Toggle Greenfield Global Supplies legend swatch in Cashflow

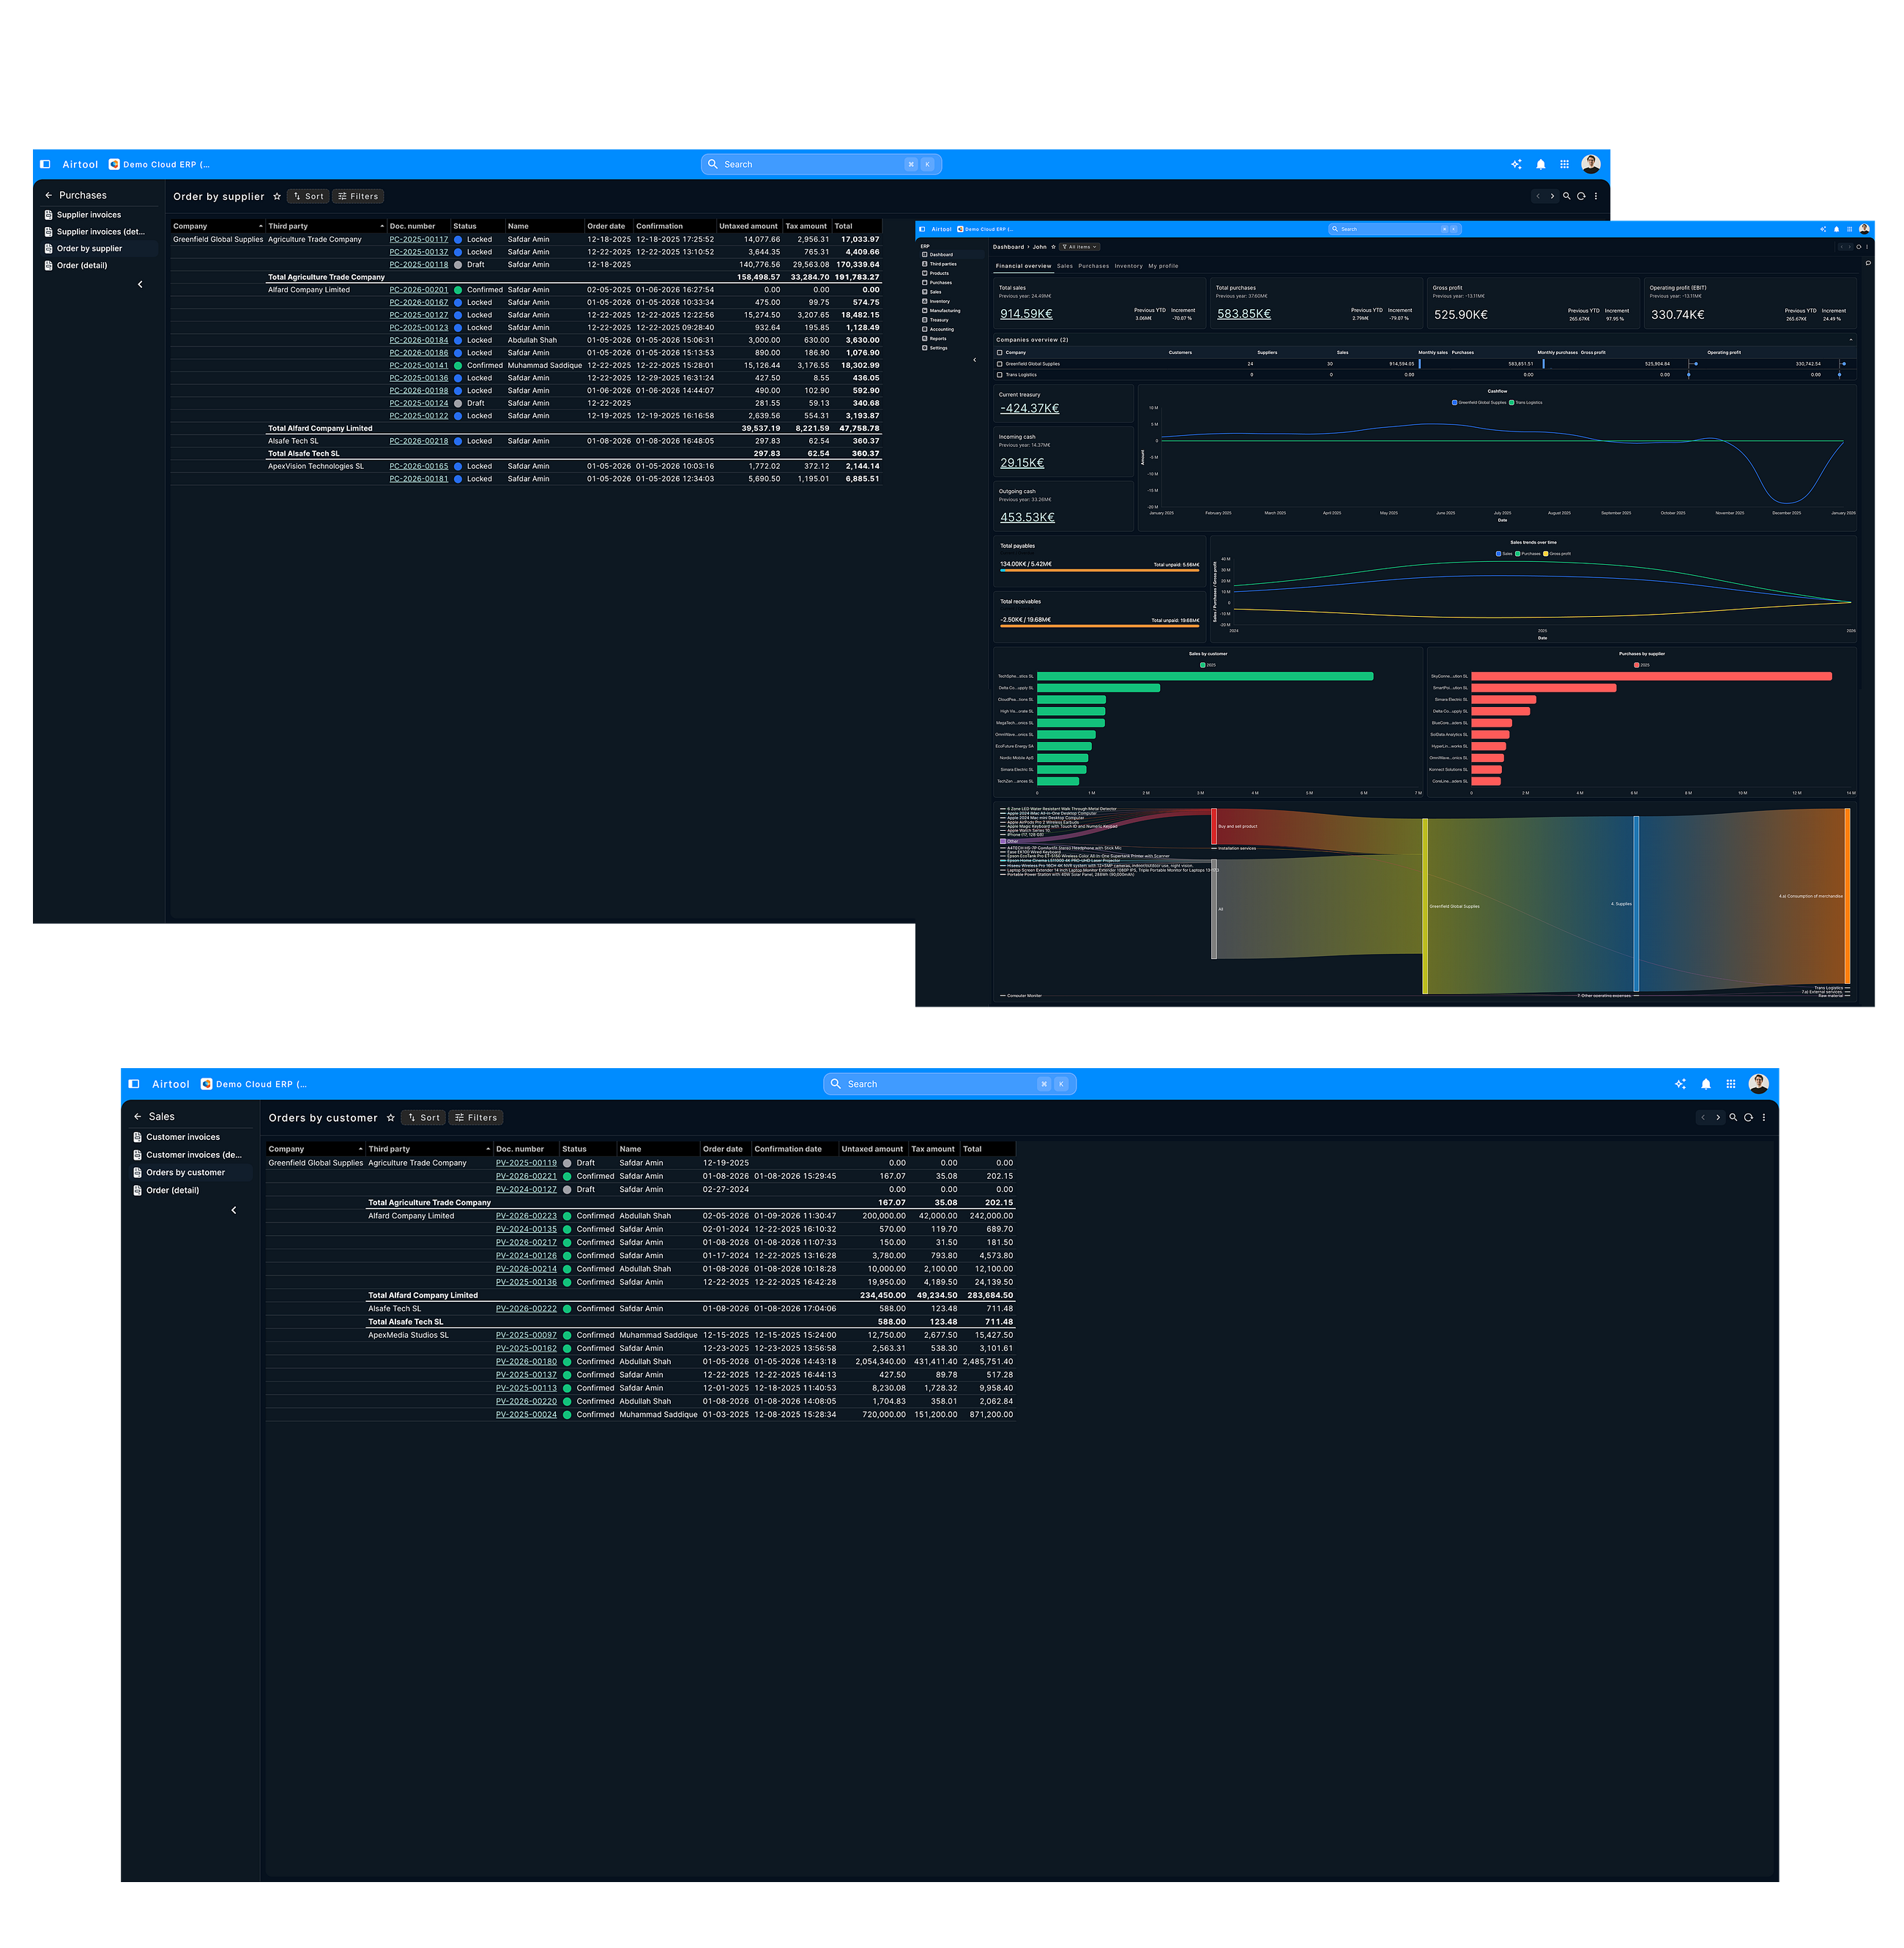pos(1454,402)
